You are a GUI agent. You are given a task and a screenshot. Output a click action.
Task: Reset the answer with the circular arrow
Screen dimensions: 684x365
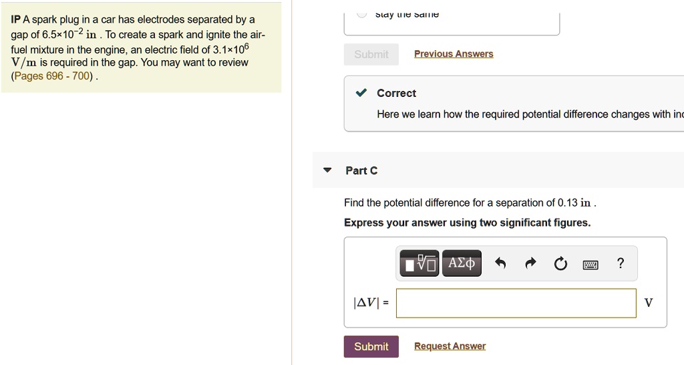point(560,263)
